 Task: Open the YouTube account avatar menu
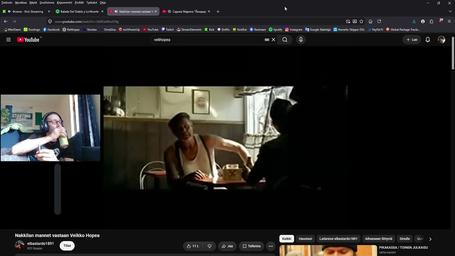(x=441, y=39)
